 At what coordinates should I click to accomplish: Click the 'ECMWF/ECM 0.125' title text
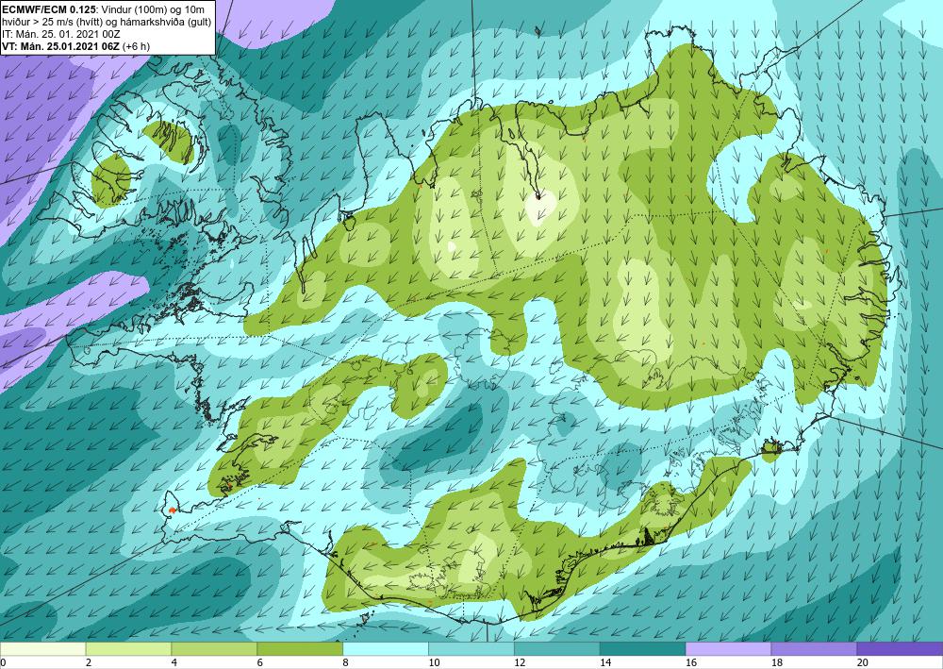click(x=47, y=8)
